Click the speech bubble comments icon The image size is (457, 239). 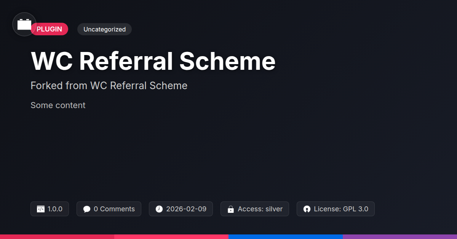point(87,209)
